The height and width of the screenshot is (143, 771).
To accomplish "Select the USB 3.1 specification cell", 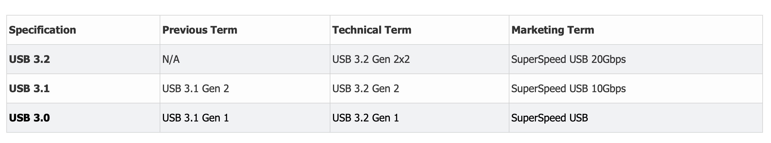I will click(29, 88).
